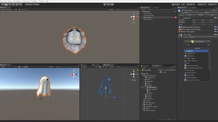Open the Assets menu
Screen dimensions: 218x122
pyautogui.click(x=10, y=1)
